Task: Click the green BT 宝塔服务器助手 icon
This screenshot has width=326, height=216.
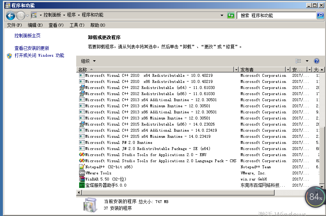Action: click(82, 185)
